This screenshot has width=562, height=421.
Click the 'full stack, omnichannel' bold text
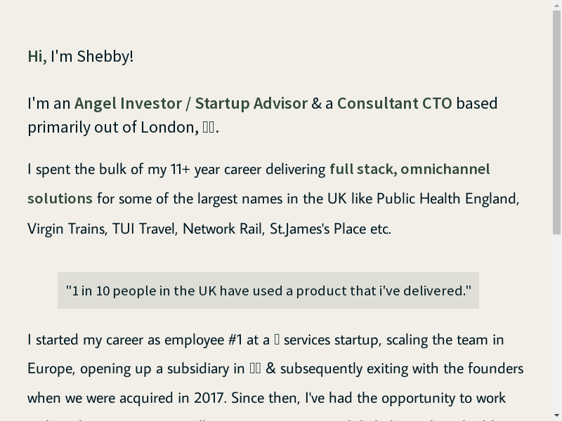tap(410, 169)
